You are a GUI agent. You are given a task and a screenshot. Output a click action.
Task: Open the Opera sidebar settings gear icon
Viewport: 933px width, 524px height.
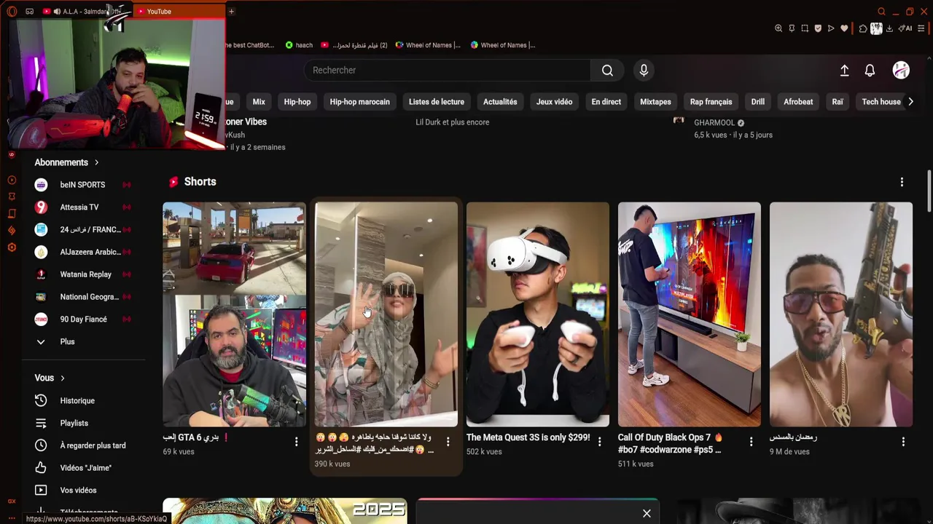[x=12, y=247]
